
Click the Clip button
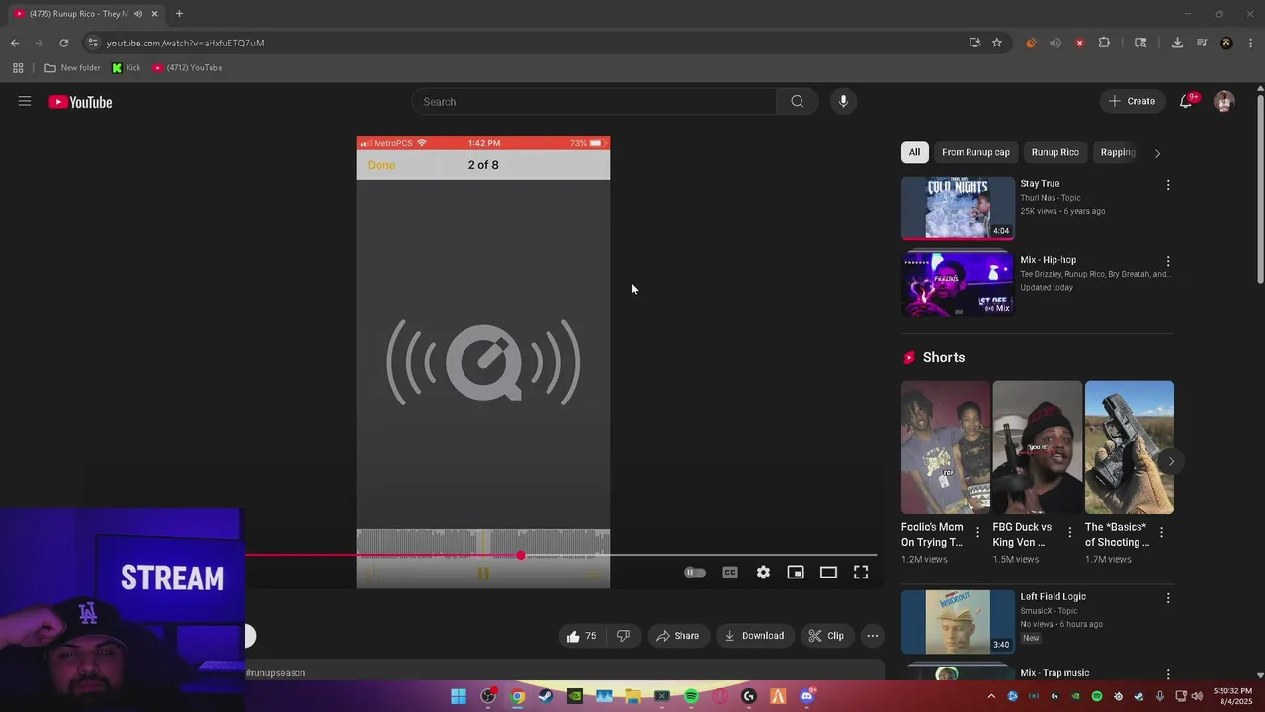[826, 636]
